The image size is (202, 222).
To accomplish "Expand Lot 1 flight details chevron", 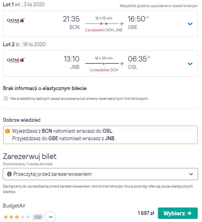I will pos(190,24).
